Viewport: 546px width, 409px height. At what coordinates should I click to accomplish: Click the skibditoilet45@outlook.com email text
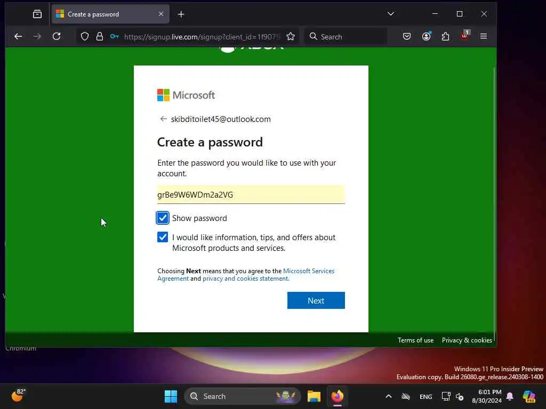(221, 119)
